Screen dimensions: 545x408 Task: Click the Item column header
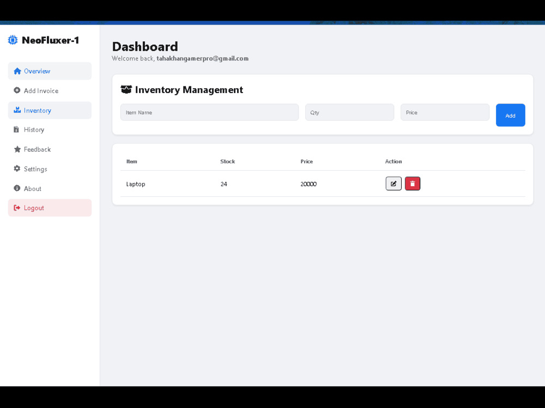click(132, 162)
